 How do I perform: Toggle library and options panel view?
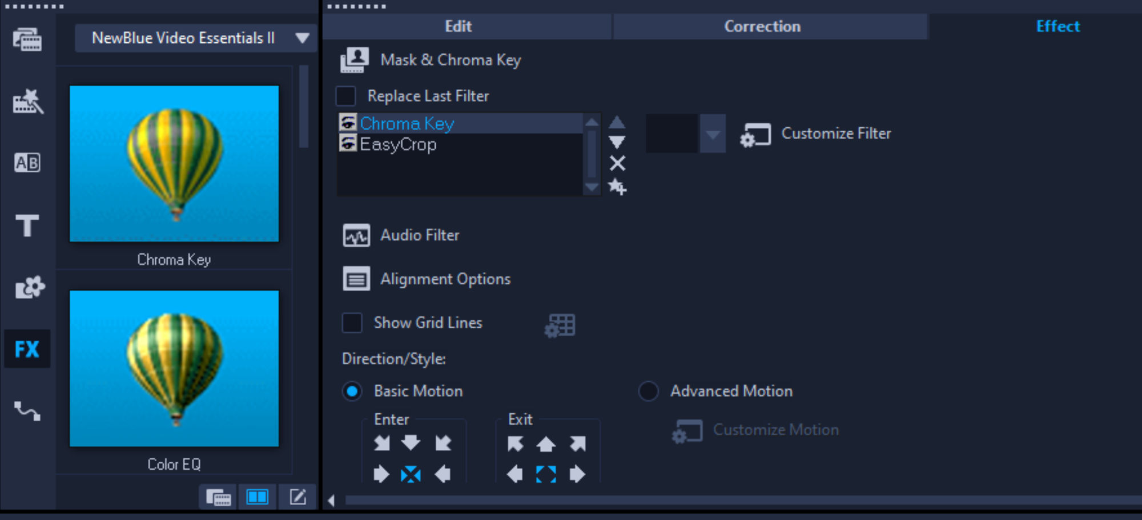(257, 497)
